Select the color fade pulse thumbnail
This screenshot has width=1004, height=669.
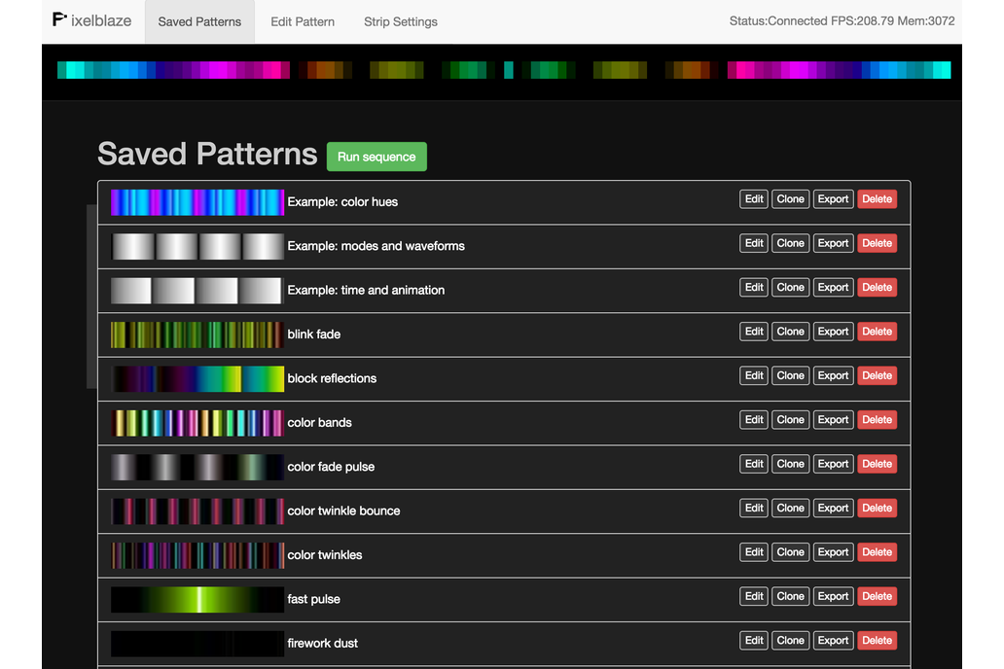(x=197, y=468)
